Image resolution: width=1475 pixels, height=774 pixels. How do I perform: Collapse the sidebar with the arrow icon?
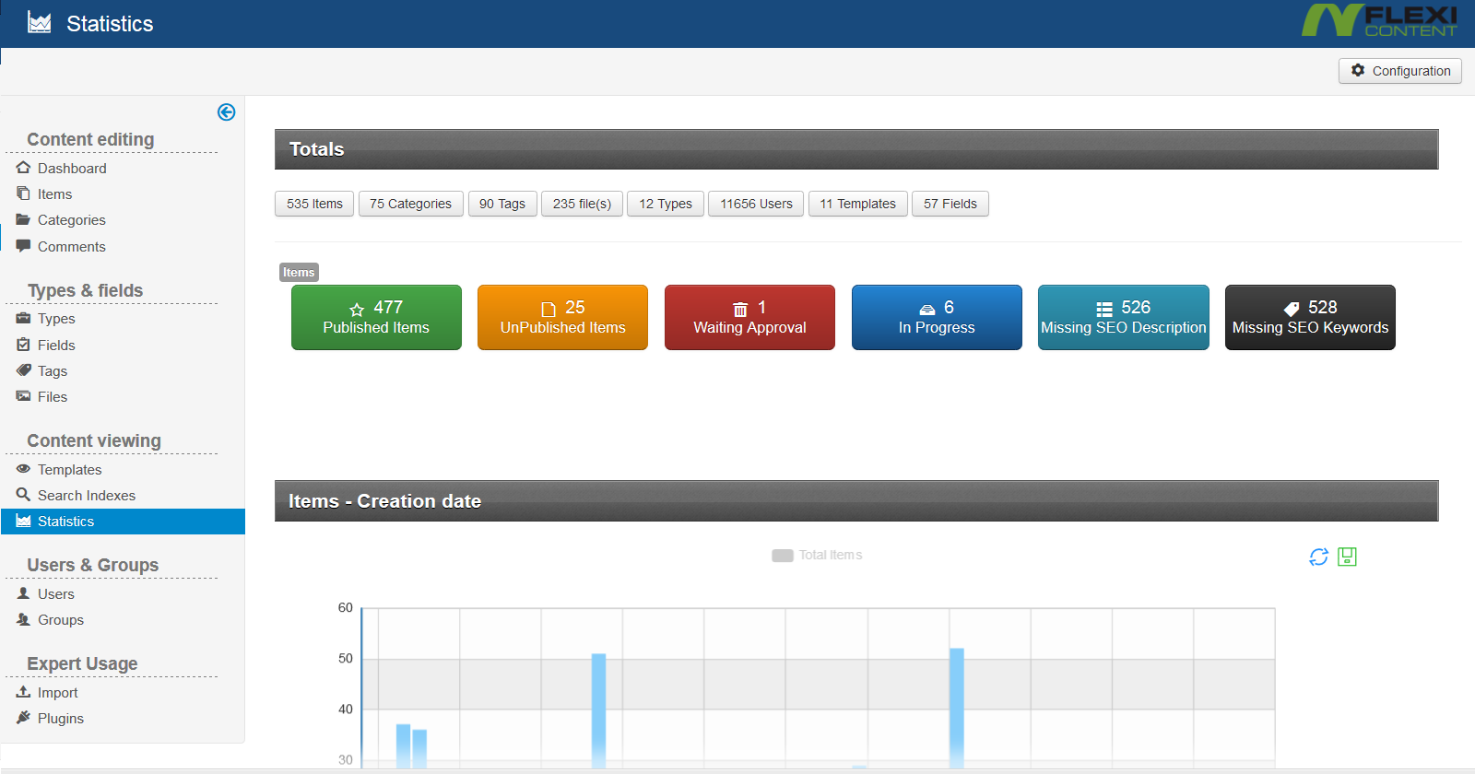[x=226, y=112]
